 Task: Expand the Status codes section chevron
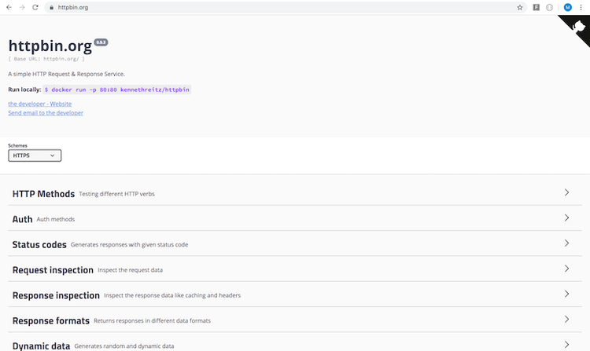click(566, 243)
